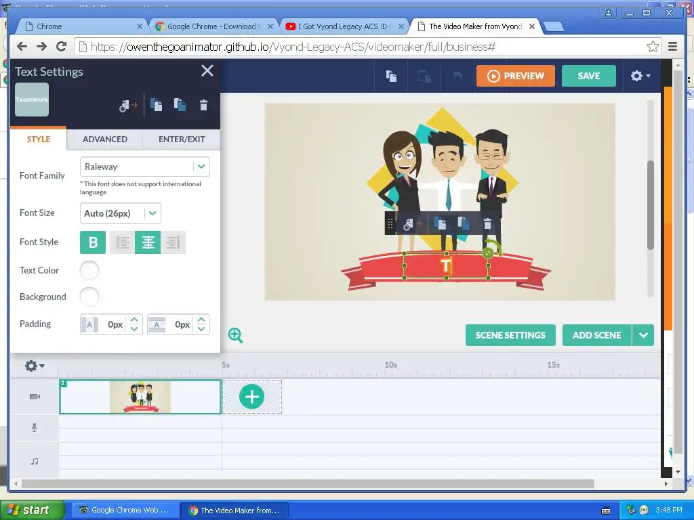694x520 pixels.
Task: Open SCENE SETTINGS
Action: tap(510, 335)
